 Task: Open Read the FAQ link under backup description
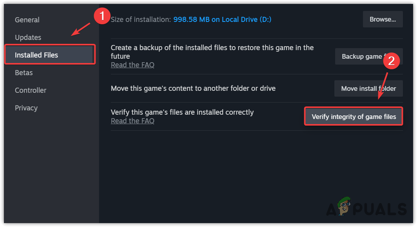click(x=132, y=65)
